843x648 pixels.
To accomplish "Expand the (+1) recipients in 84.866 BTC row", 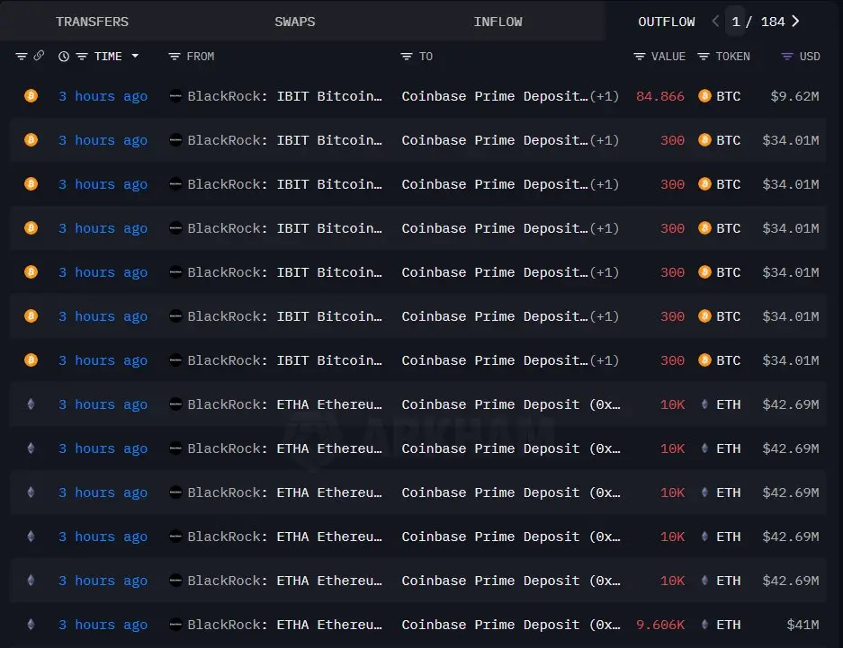I will tap(605, 97).
